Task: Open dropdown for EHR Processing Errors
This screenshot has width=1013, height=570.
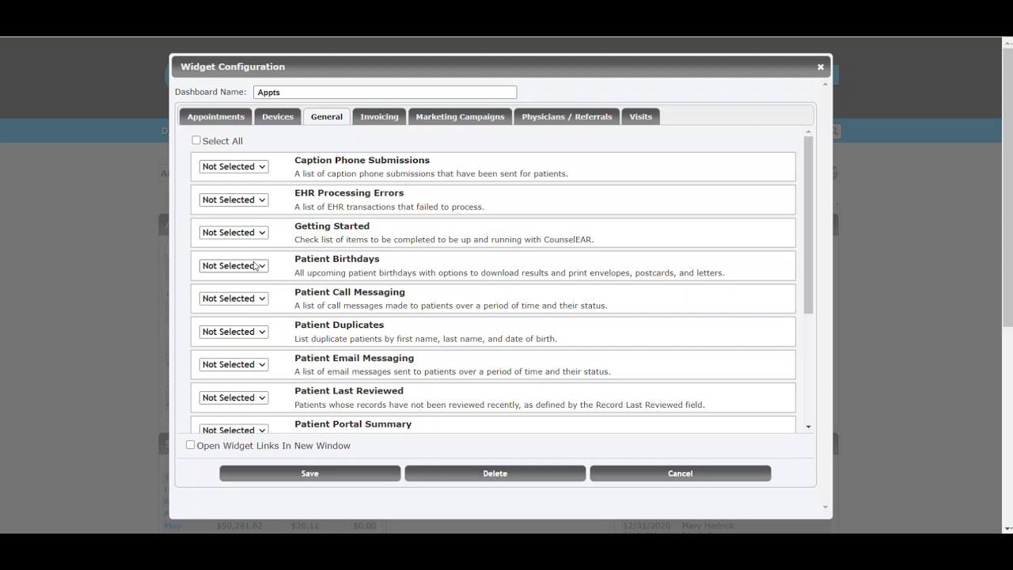Action: (x=233, y=200)
